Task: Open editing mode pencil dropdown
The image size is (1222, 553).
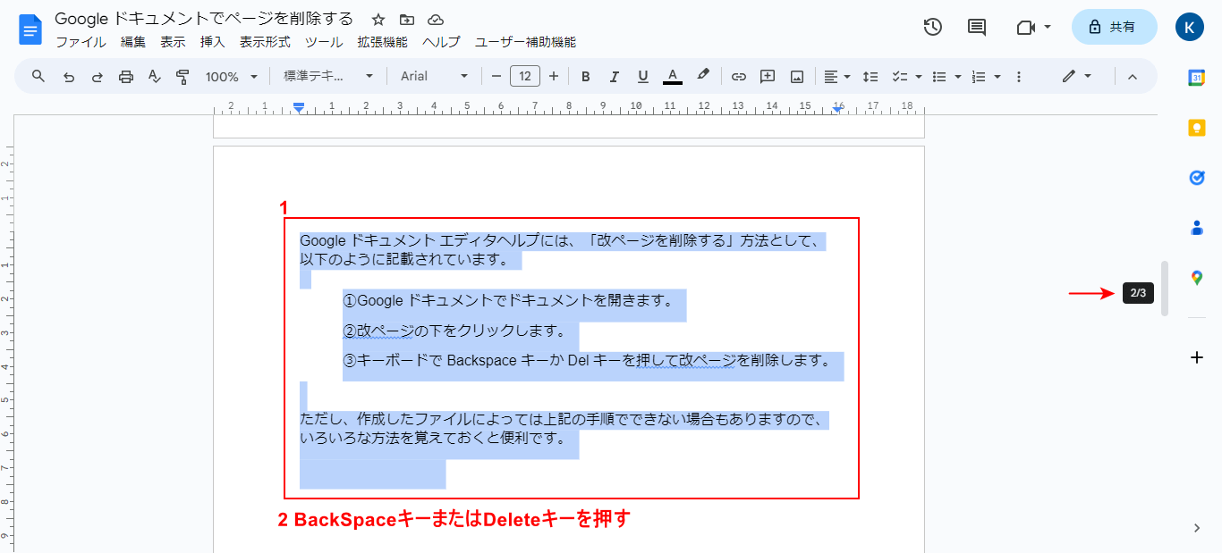Action: click(1076, 77)
